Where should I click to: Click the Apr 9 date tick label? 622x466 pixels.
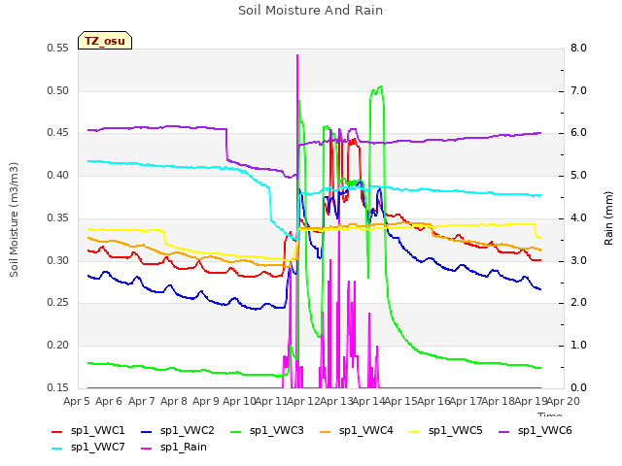pyautogui.click(x=206, y=401)
